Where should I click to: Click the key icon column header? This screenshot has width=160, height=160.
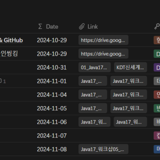[157, 27]
